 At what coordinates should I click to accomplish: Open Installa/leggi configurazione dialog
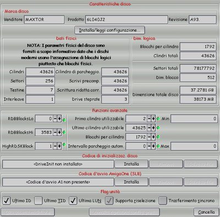(109, 30)
